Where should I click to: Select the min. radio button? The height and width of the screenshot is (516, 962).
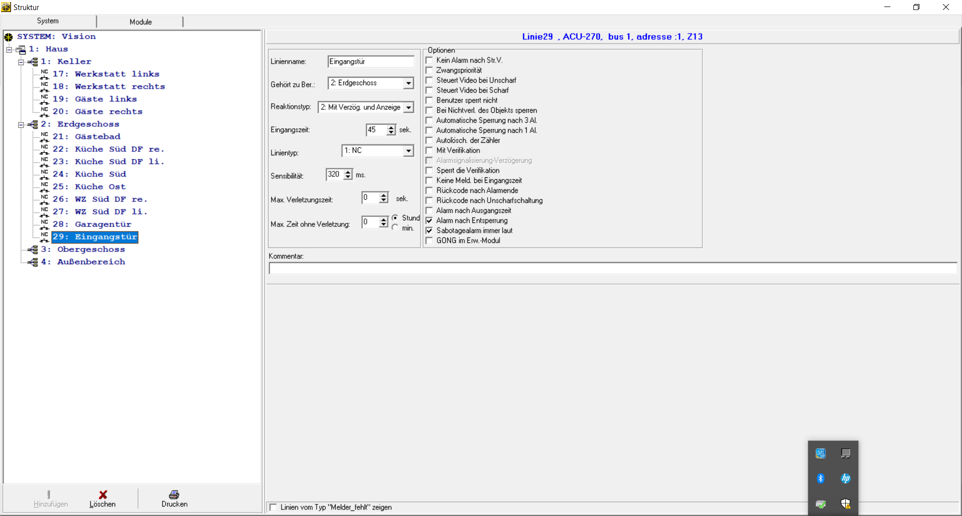395,228
